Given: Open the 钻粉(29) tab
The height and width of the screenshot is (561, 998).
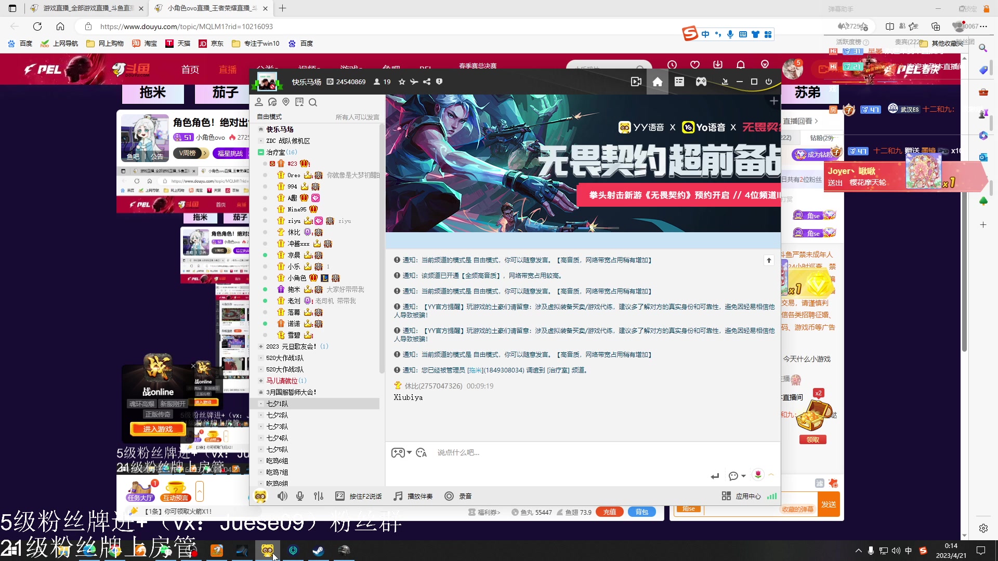Looking at the screenshot, I should coord(821,138).
